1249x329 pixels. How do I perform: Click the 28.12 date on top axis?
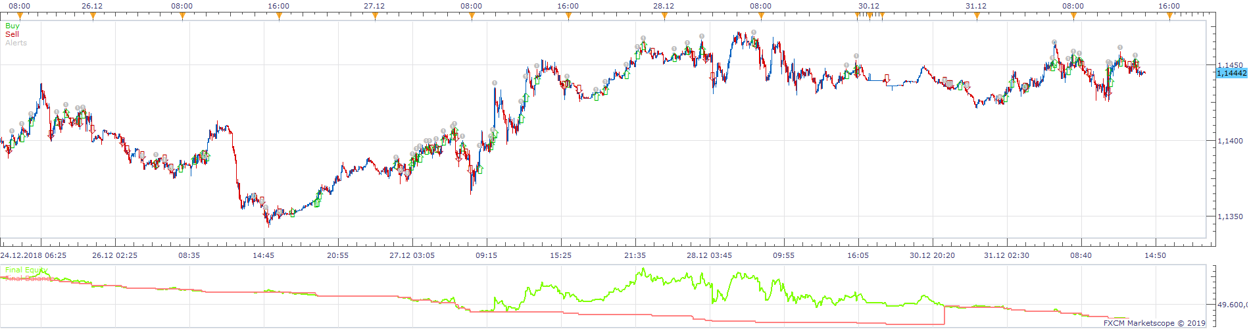(x=664, y=6)
